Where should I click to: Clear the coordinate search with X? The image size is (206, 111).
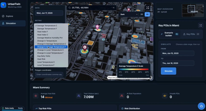click(114, 8)
